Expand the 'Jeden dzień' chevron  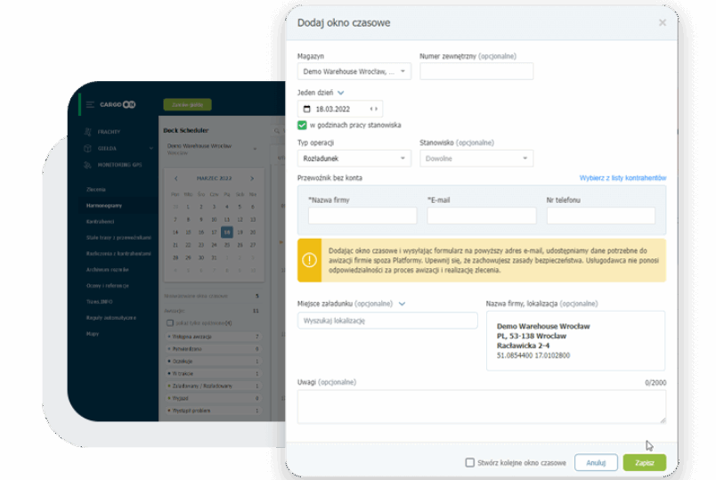tap(341, 92)
